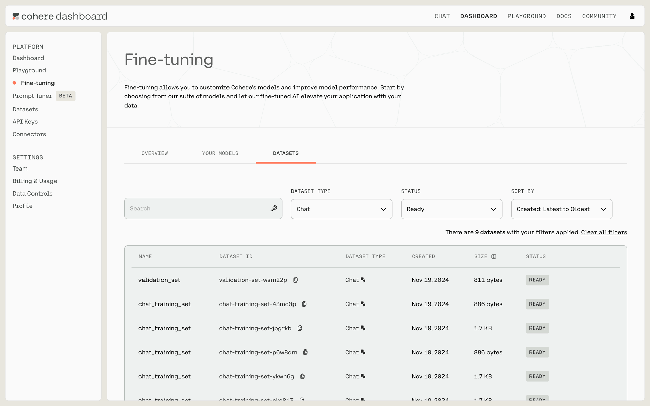Open Datasets in the sidebar
This screenshot has width=650, height=406.
click(25, 109)
